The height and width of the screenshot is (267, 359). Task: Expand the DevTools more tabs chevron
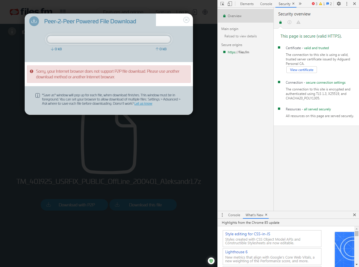[x=300, y=4]
